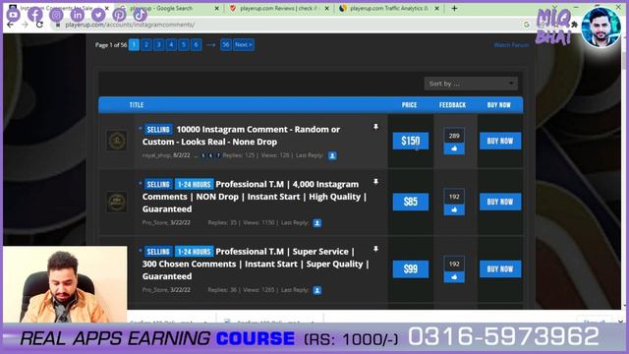Click 1-24 HOURS tag on 4,000 Comments listing
The image size is (629, 354).
click(x=195, y=184)
